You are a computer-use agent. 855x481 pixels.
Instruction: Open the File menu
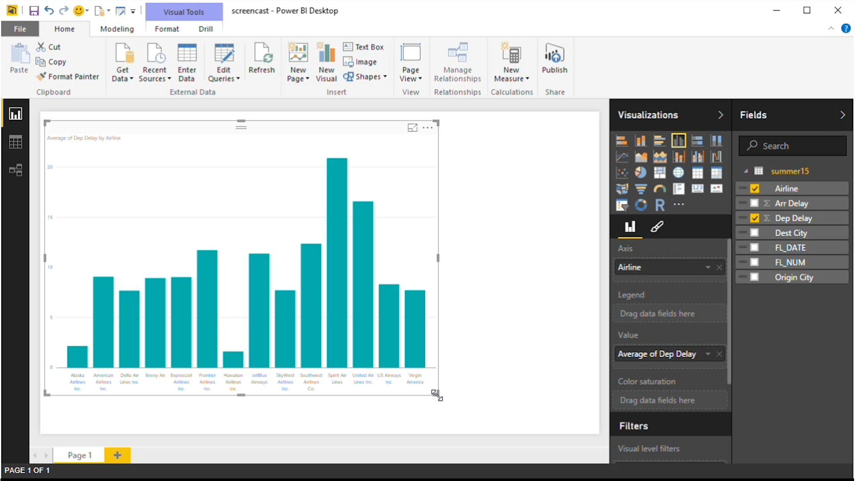coord(20,29)
